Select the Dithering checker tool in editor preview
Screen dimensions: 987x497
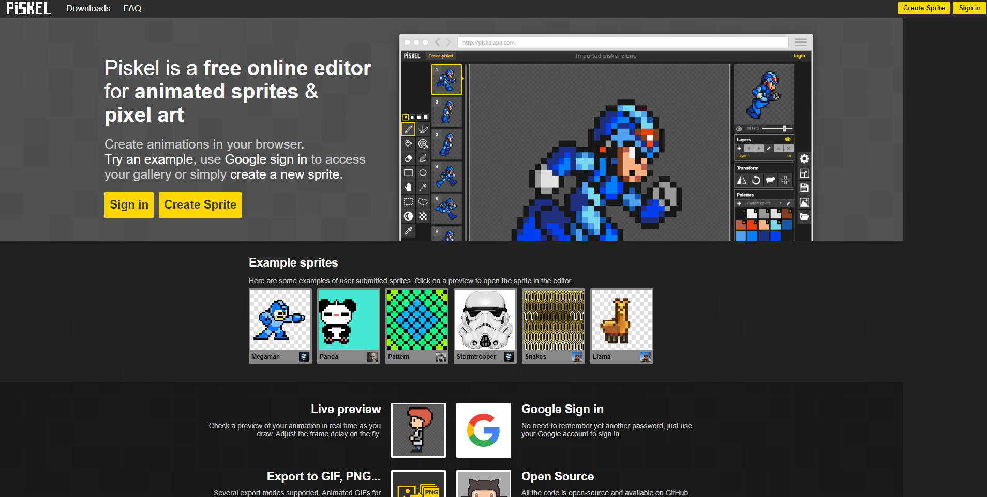[x=423, y=216]
